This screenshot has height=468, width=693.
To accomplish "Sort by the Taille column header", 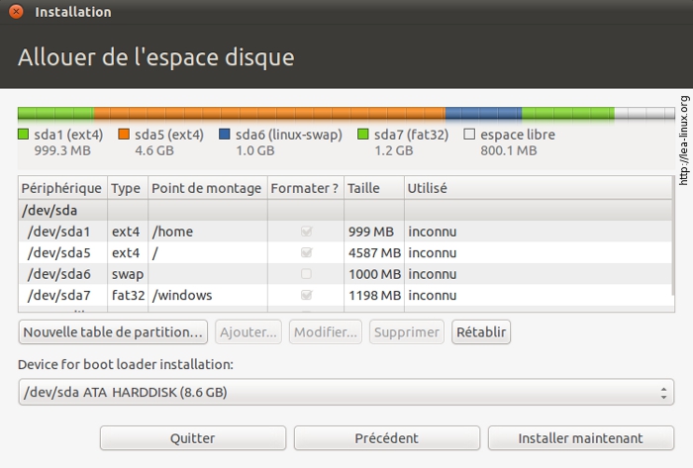I will 374,188.
